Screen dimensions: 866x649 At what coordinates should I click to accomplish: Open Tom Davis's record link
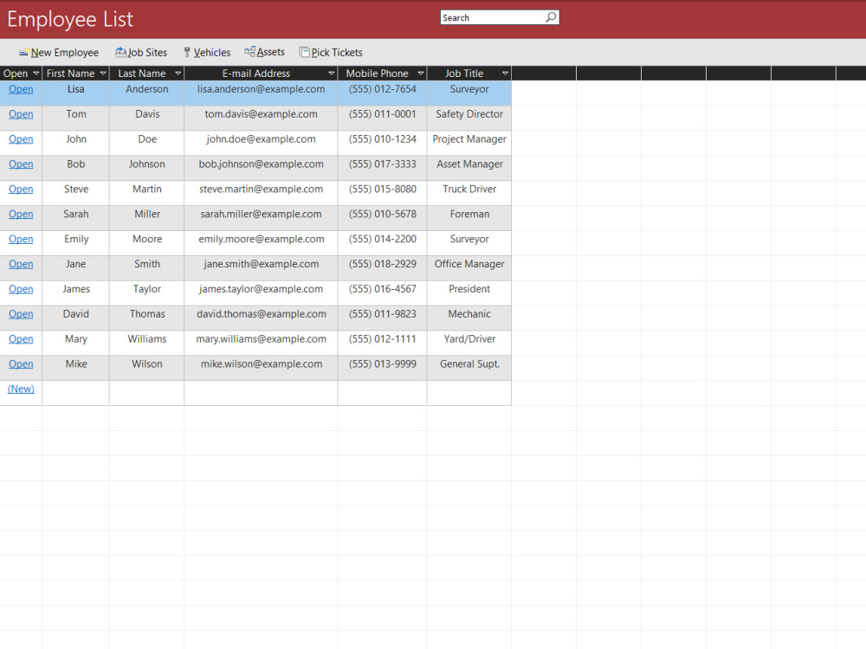point(21,113)
